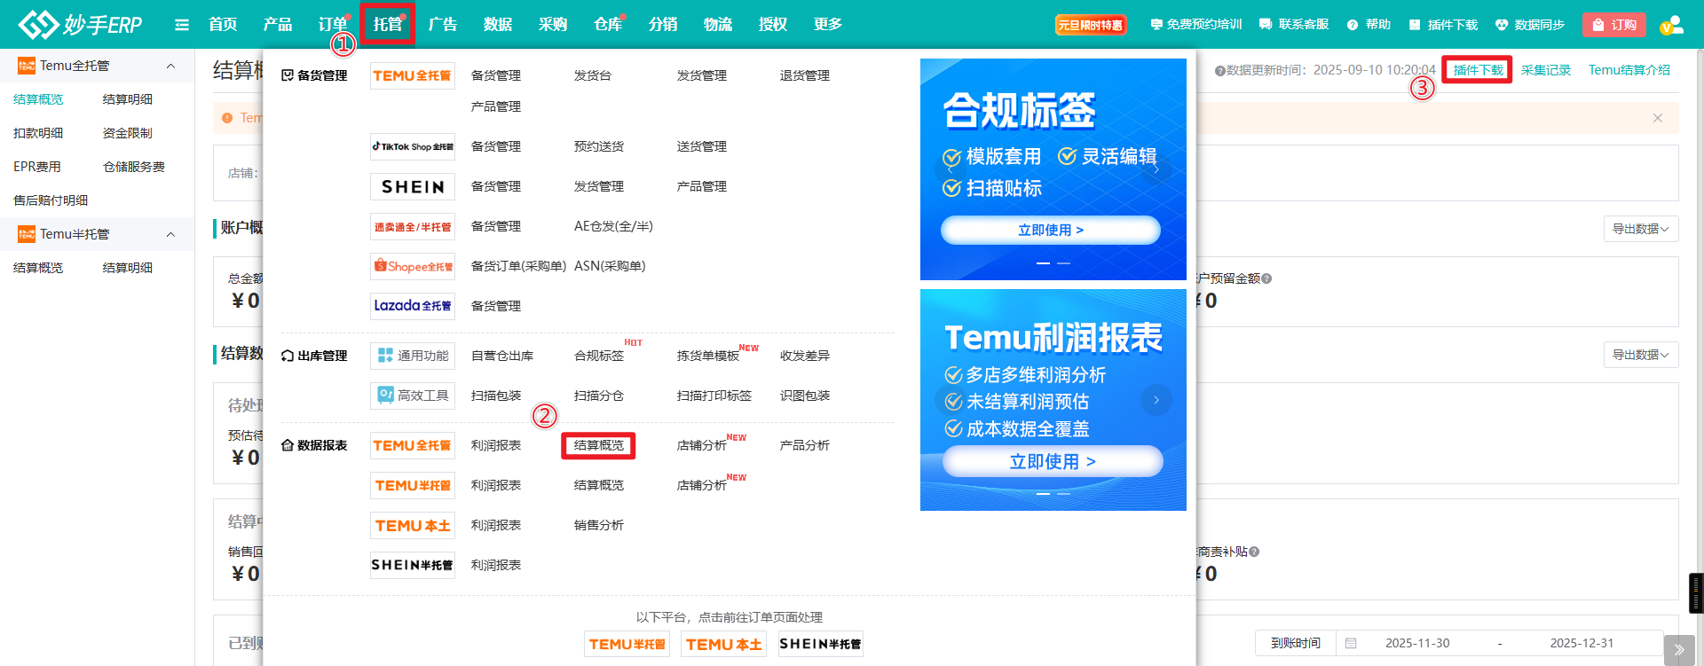
Task: Open 导出数据 dropdown in 结算数据 section
Action: pos(1640,355)
